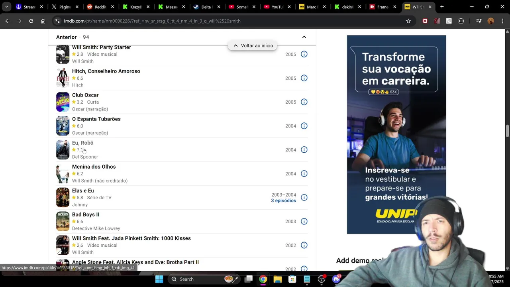Click character text Del Spooner
This screenshot has height=287, width=510.
[x=85, y=157]
